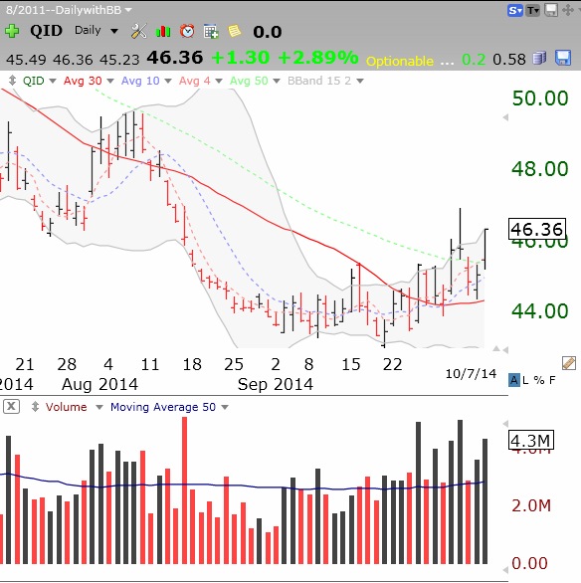This screenshot has height=583, width=581.
Task: Open the chart settings tools icon
Action: point(139,31)
